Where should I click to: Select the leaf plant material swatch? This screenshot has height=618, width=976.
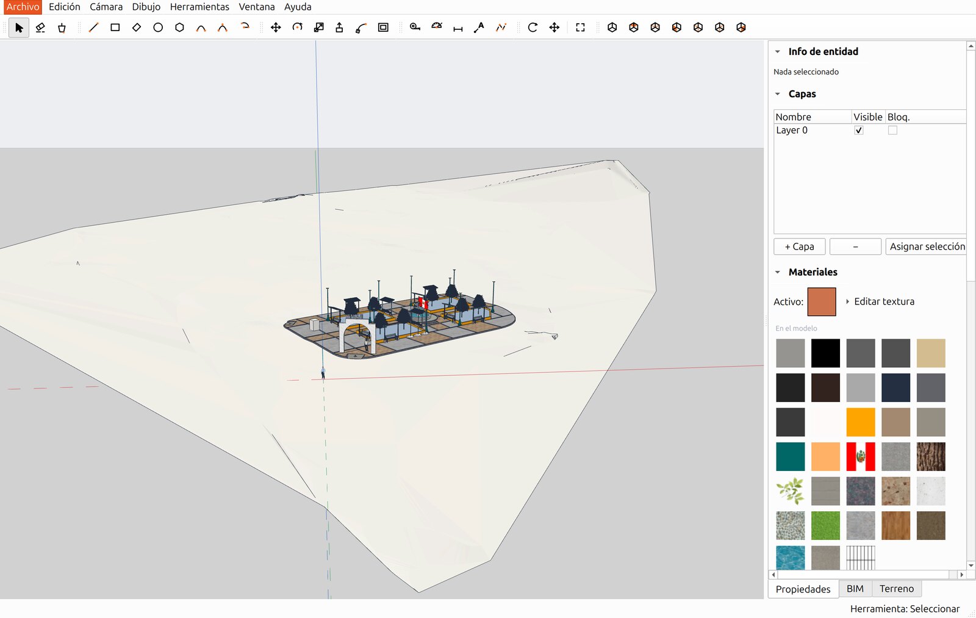(x=791, y=491)
